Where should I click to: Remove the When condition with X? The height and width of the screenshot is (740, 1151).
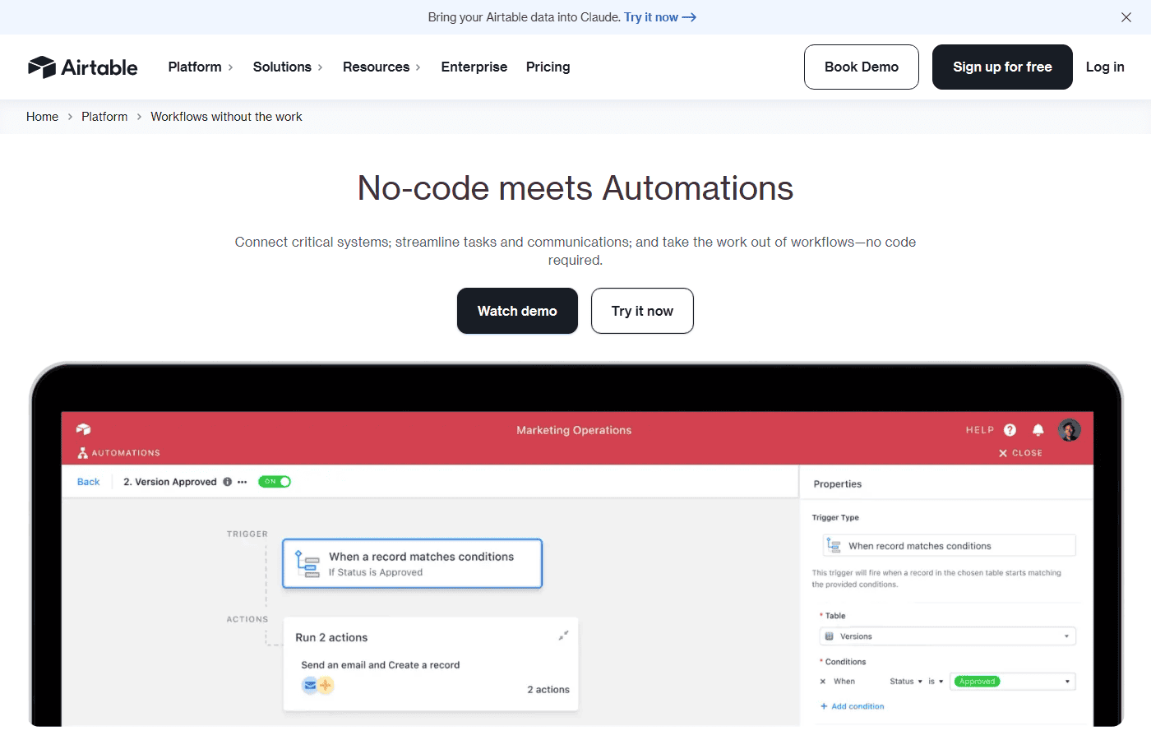pyautogui.click(x=823, y=682)
